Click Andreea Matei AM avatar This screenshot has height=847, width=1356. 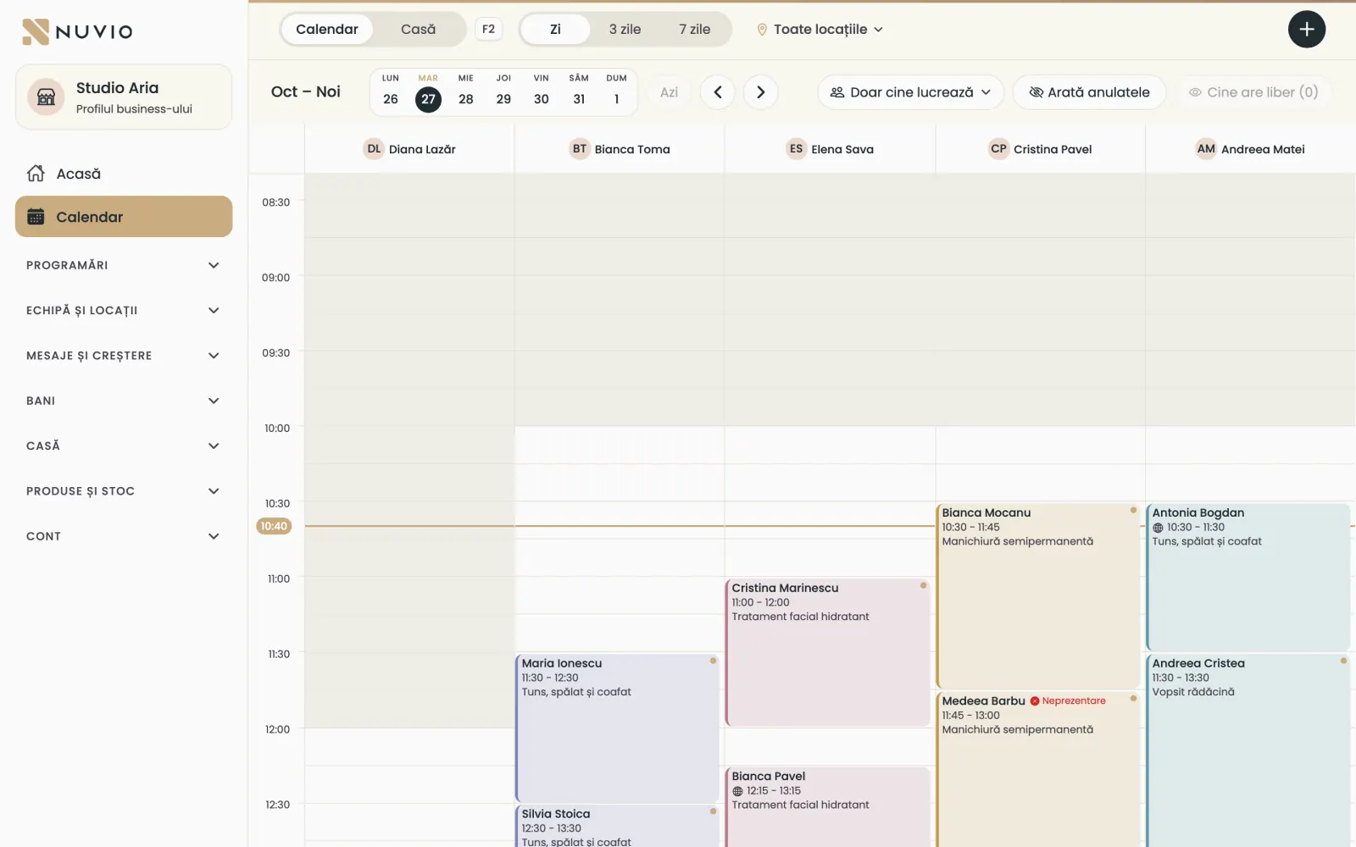pos(1206,149)
